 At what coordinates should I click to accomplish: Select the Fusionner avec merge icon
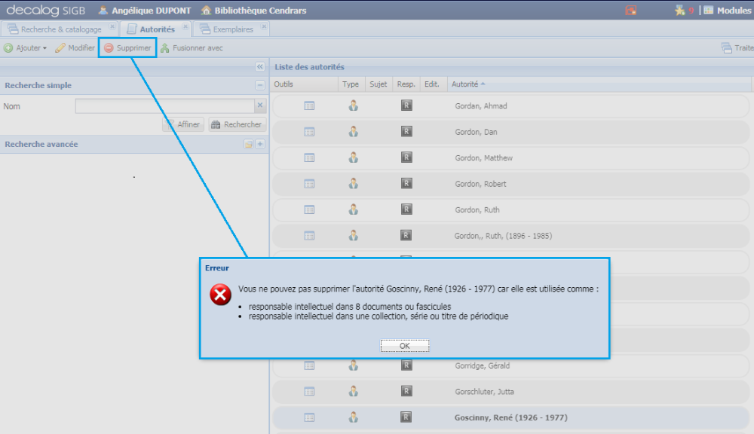pos(165,47)
